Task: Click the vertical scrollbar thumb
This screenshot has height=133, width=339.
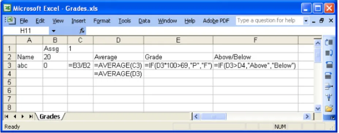Action: [x=318, y=55]
